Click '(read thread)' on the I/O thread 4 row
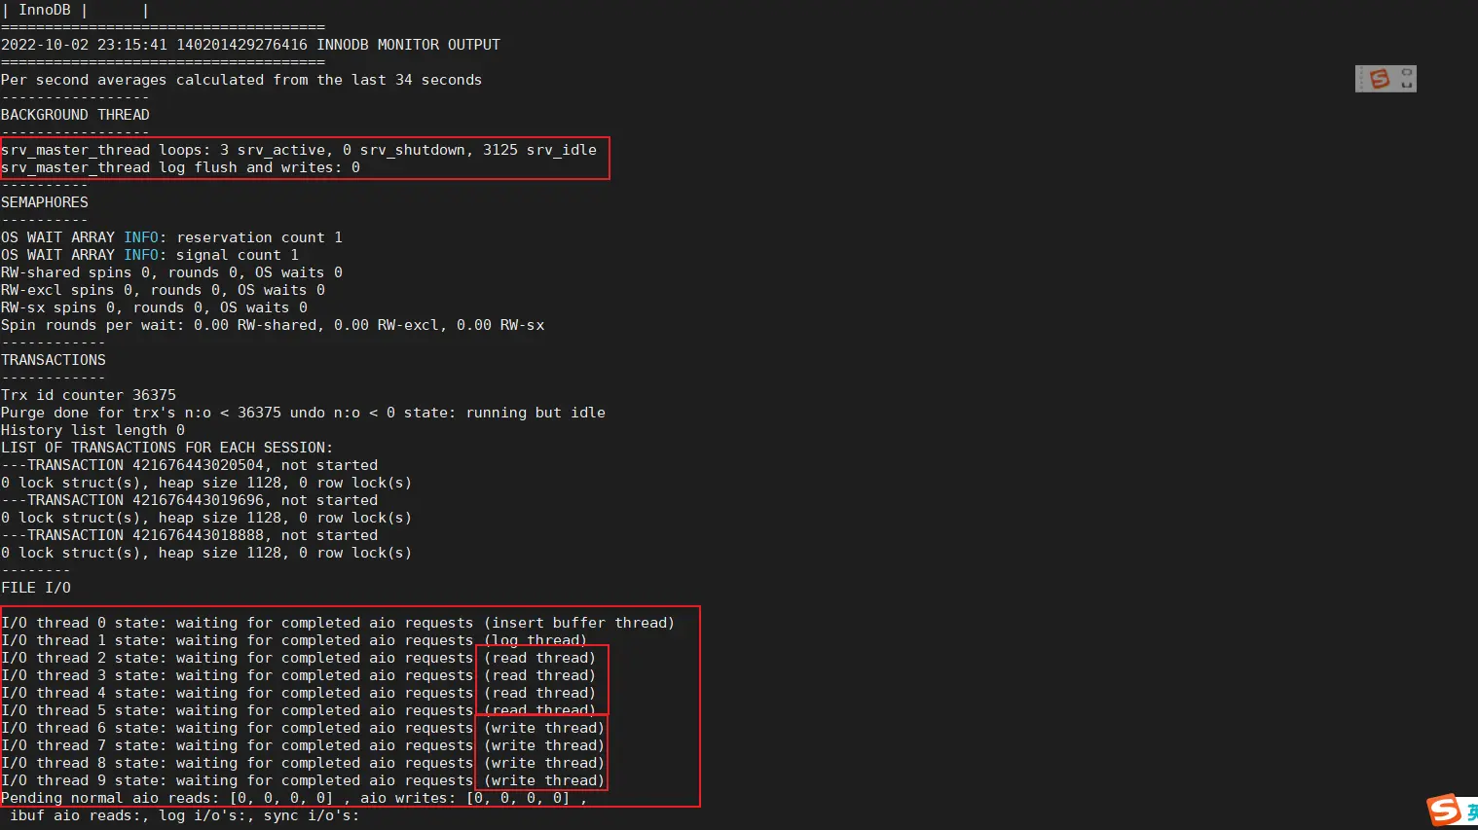The image size is (1478, 830). 540,693
